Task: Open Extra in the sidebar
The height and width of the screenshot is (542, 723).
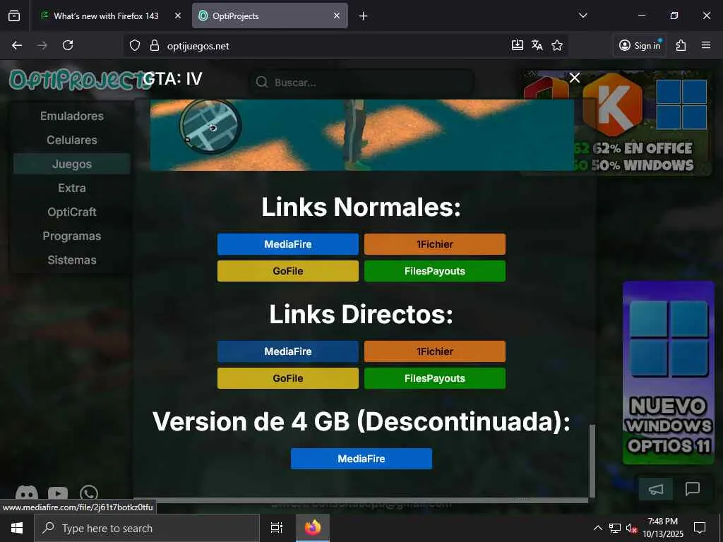Action: pyautogui.click(x=72, y=188)
